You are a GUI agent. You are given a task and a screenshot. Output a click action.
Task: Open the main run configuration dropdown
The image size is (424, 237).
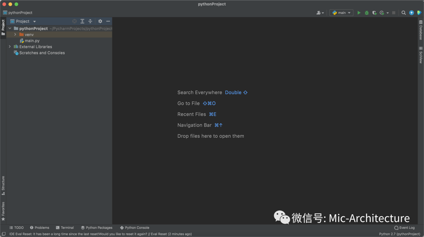tap(341, 13)
